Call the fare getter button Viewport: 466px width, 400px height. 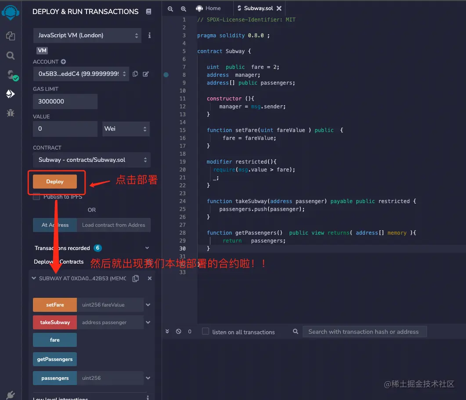click(x=55, y=340)
